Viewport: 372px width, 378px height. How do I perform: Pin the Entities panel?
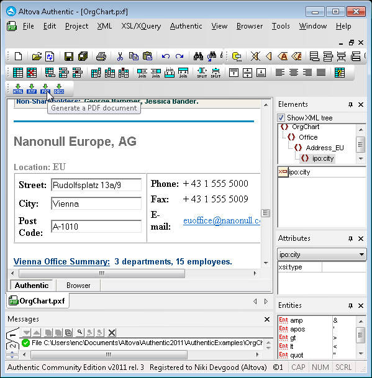click(350, 305)
